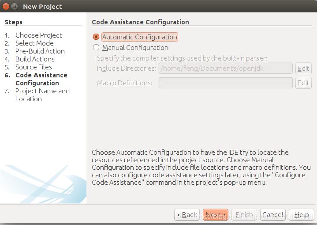Click the Code Assistance Configuration step
The image size is (317, 225).
pos(41,79)
